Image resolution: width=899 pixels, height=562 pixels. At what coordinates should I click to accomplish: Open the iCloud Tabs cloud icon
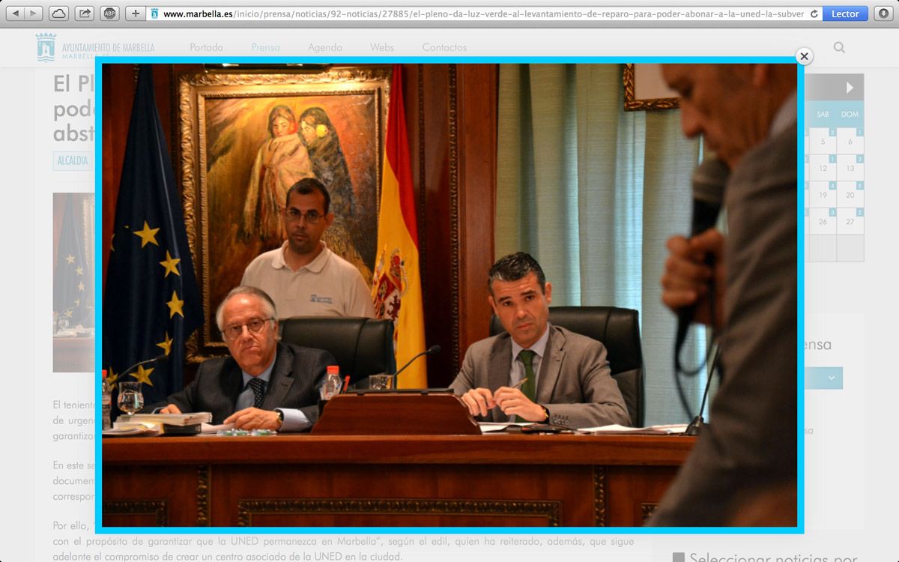click(58, 13)
